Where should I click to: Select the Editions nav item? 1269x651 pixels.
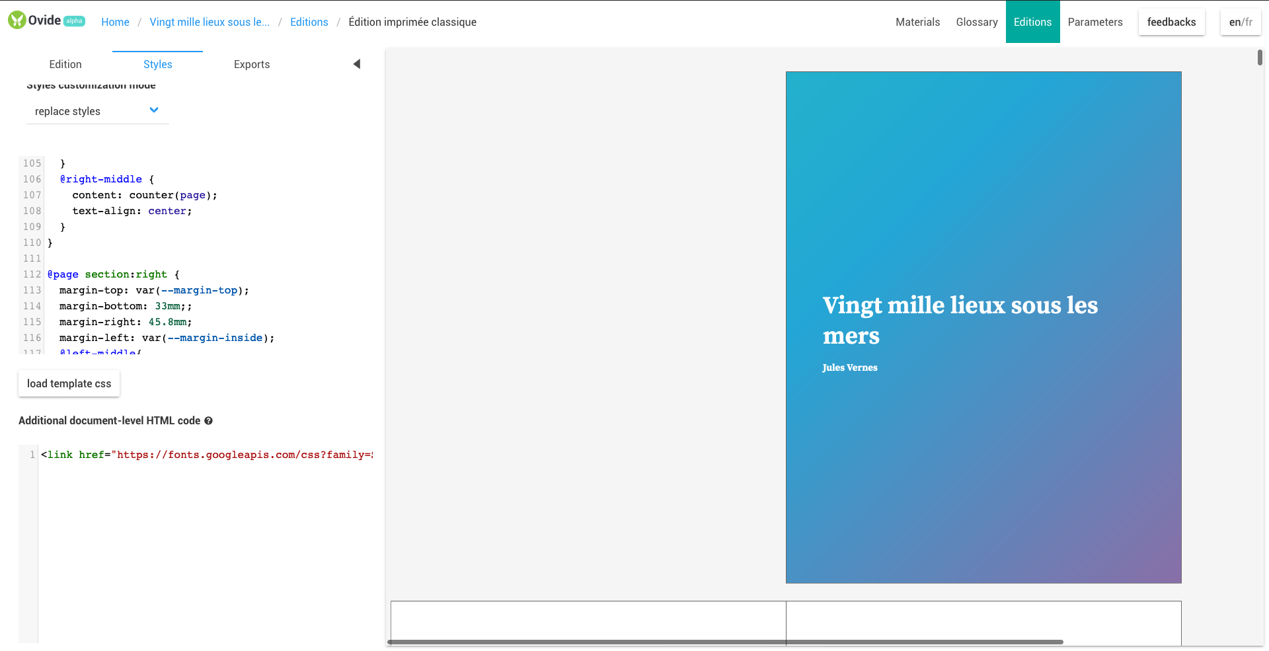point(1032,22)
